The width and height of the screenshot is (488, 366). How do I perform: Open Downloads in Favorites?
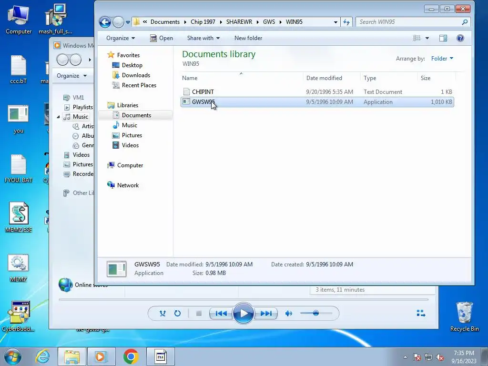[131, 75]
